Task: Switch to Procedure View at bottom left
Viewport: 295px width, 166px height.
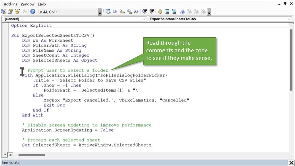Action: tap(6, 155)
